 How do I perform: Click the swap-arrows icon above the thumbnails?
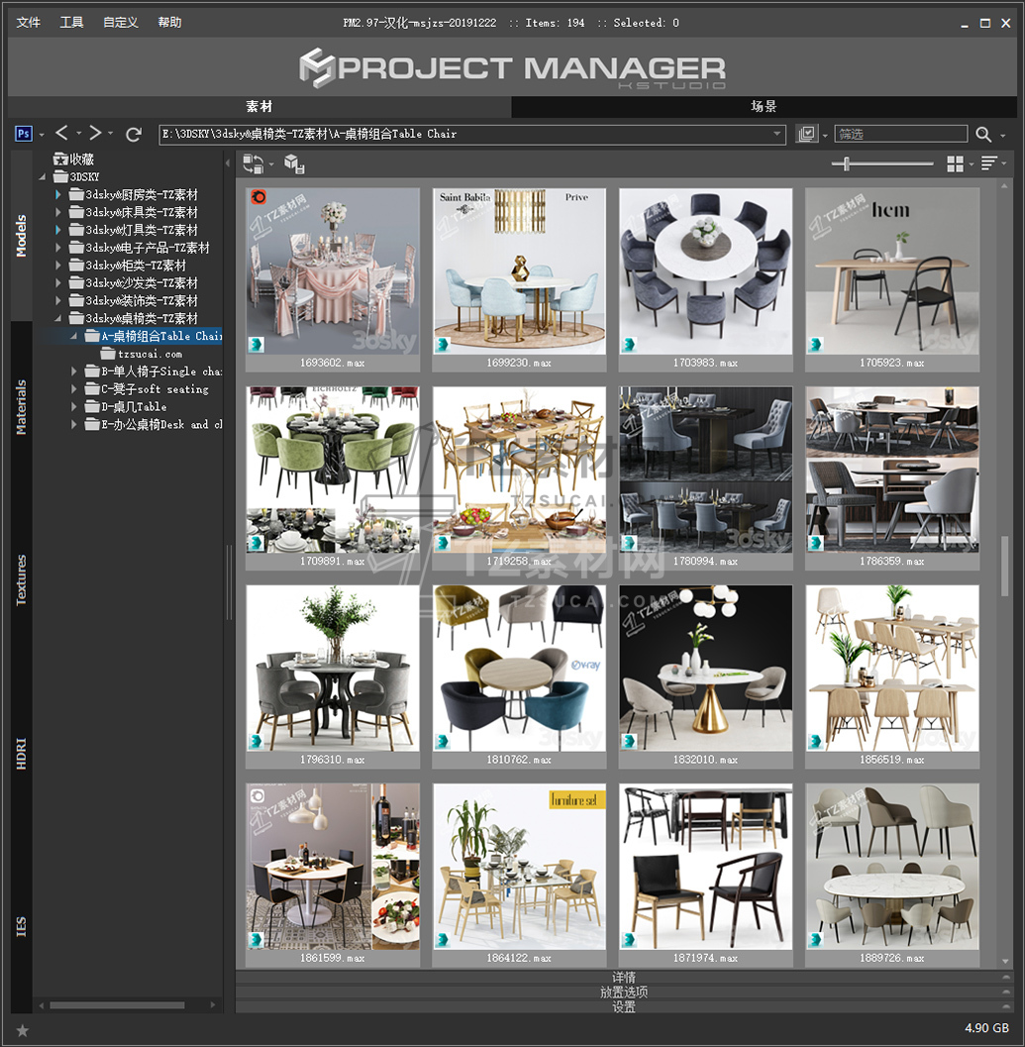coord(254,163)
